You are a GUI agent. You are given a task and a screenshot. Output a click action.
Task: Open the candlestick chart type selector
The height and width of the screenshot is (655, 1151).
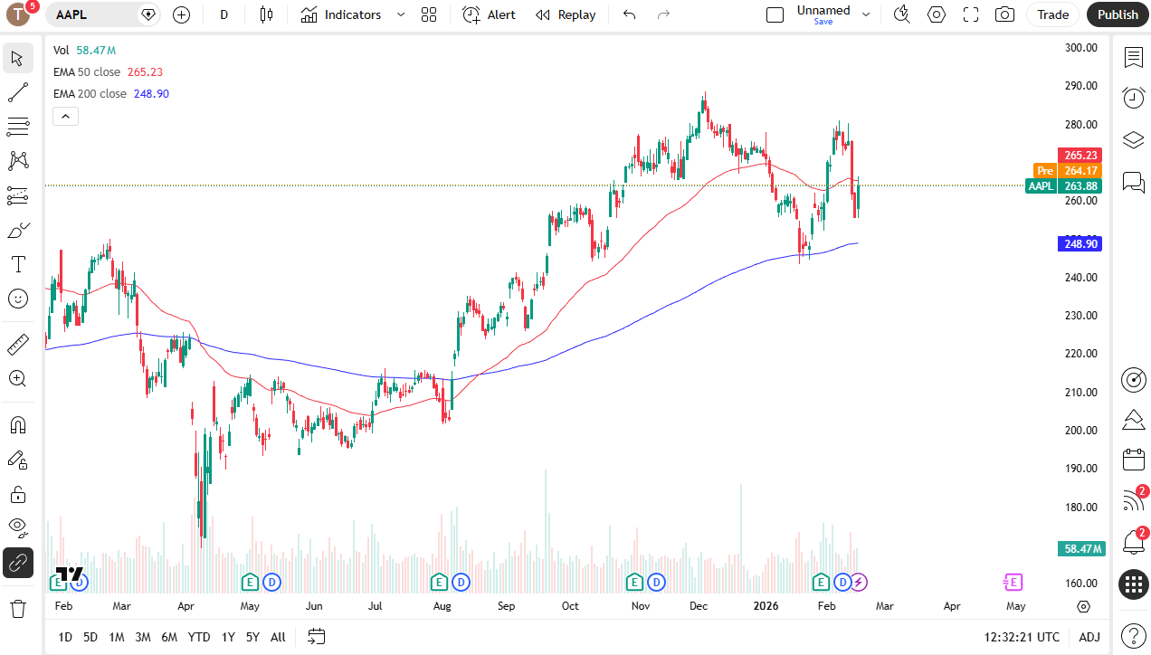(266, 14)
